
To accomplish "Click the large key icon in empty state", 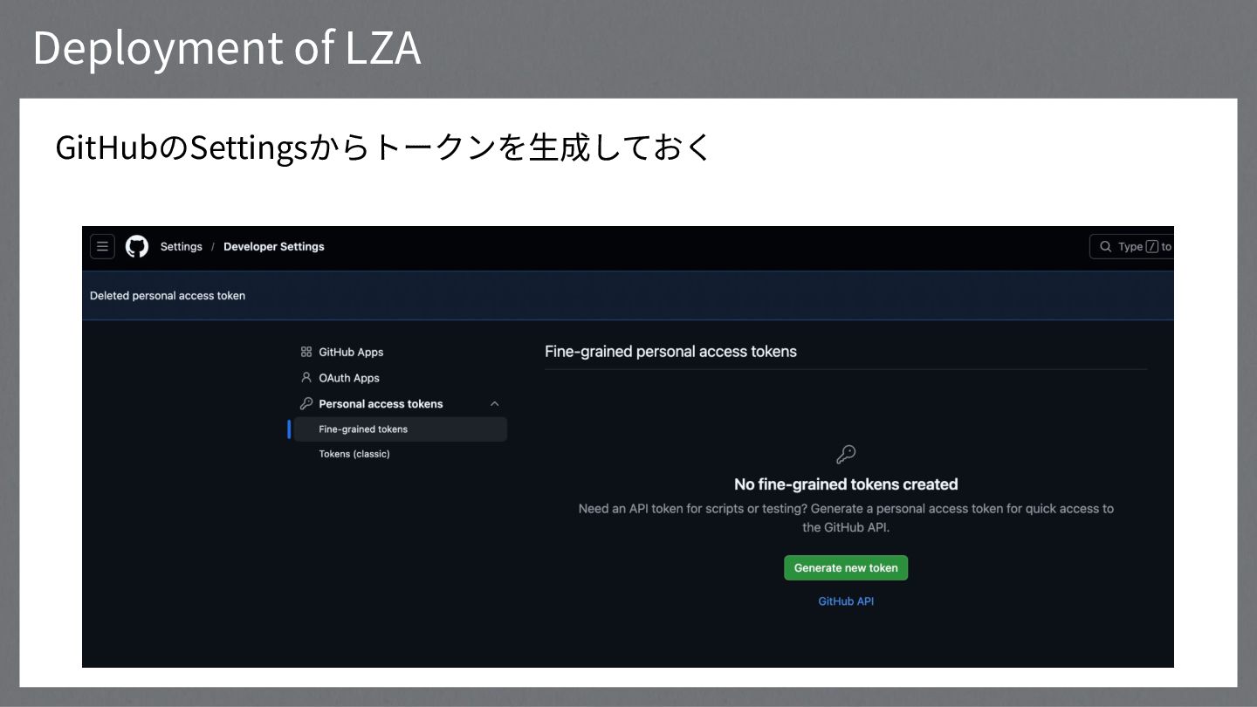I will click(x=846, y=454).
